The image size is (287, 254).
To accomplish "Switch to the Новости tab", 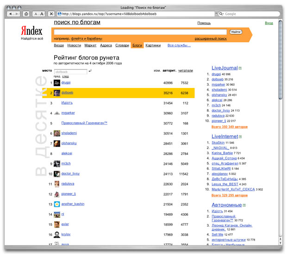I will tap(74, 45).
